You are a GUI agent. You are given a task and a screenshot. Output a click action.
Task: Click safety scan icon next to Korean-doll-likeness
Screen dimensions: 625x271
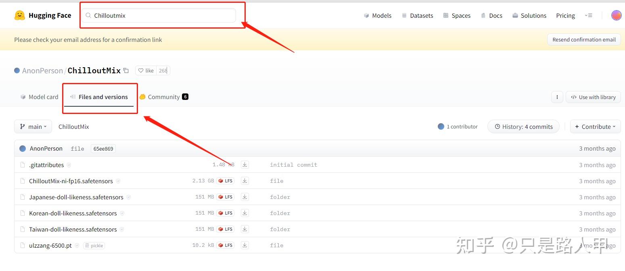(122, 213)
